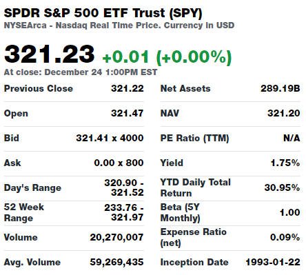Click the NAV label
The image size is (306, 275).
pos(170,113)
